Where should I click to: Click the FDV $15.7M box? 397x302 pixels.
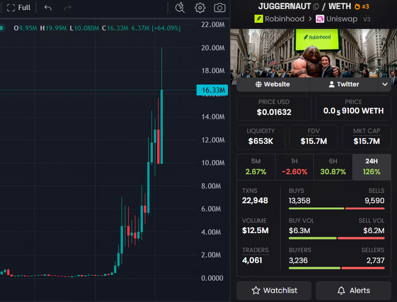tap(314, 137)
